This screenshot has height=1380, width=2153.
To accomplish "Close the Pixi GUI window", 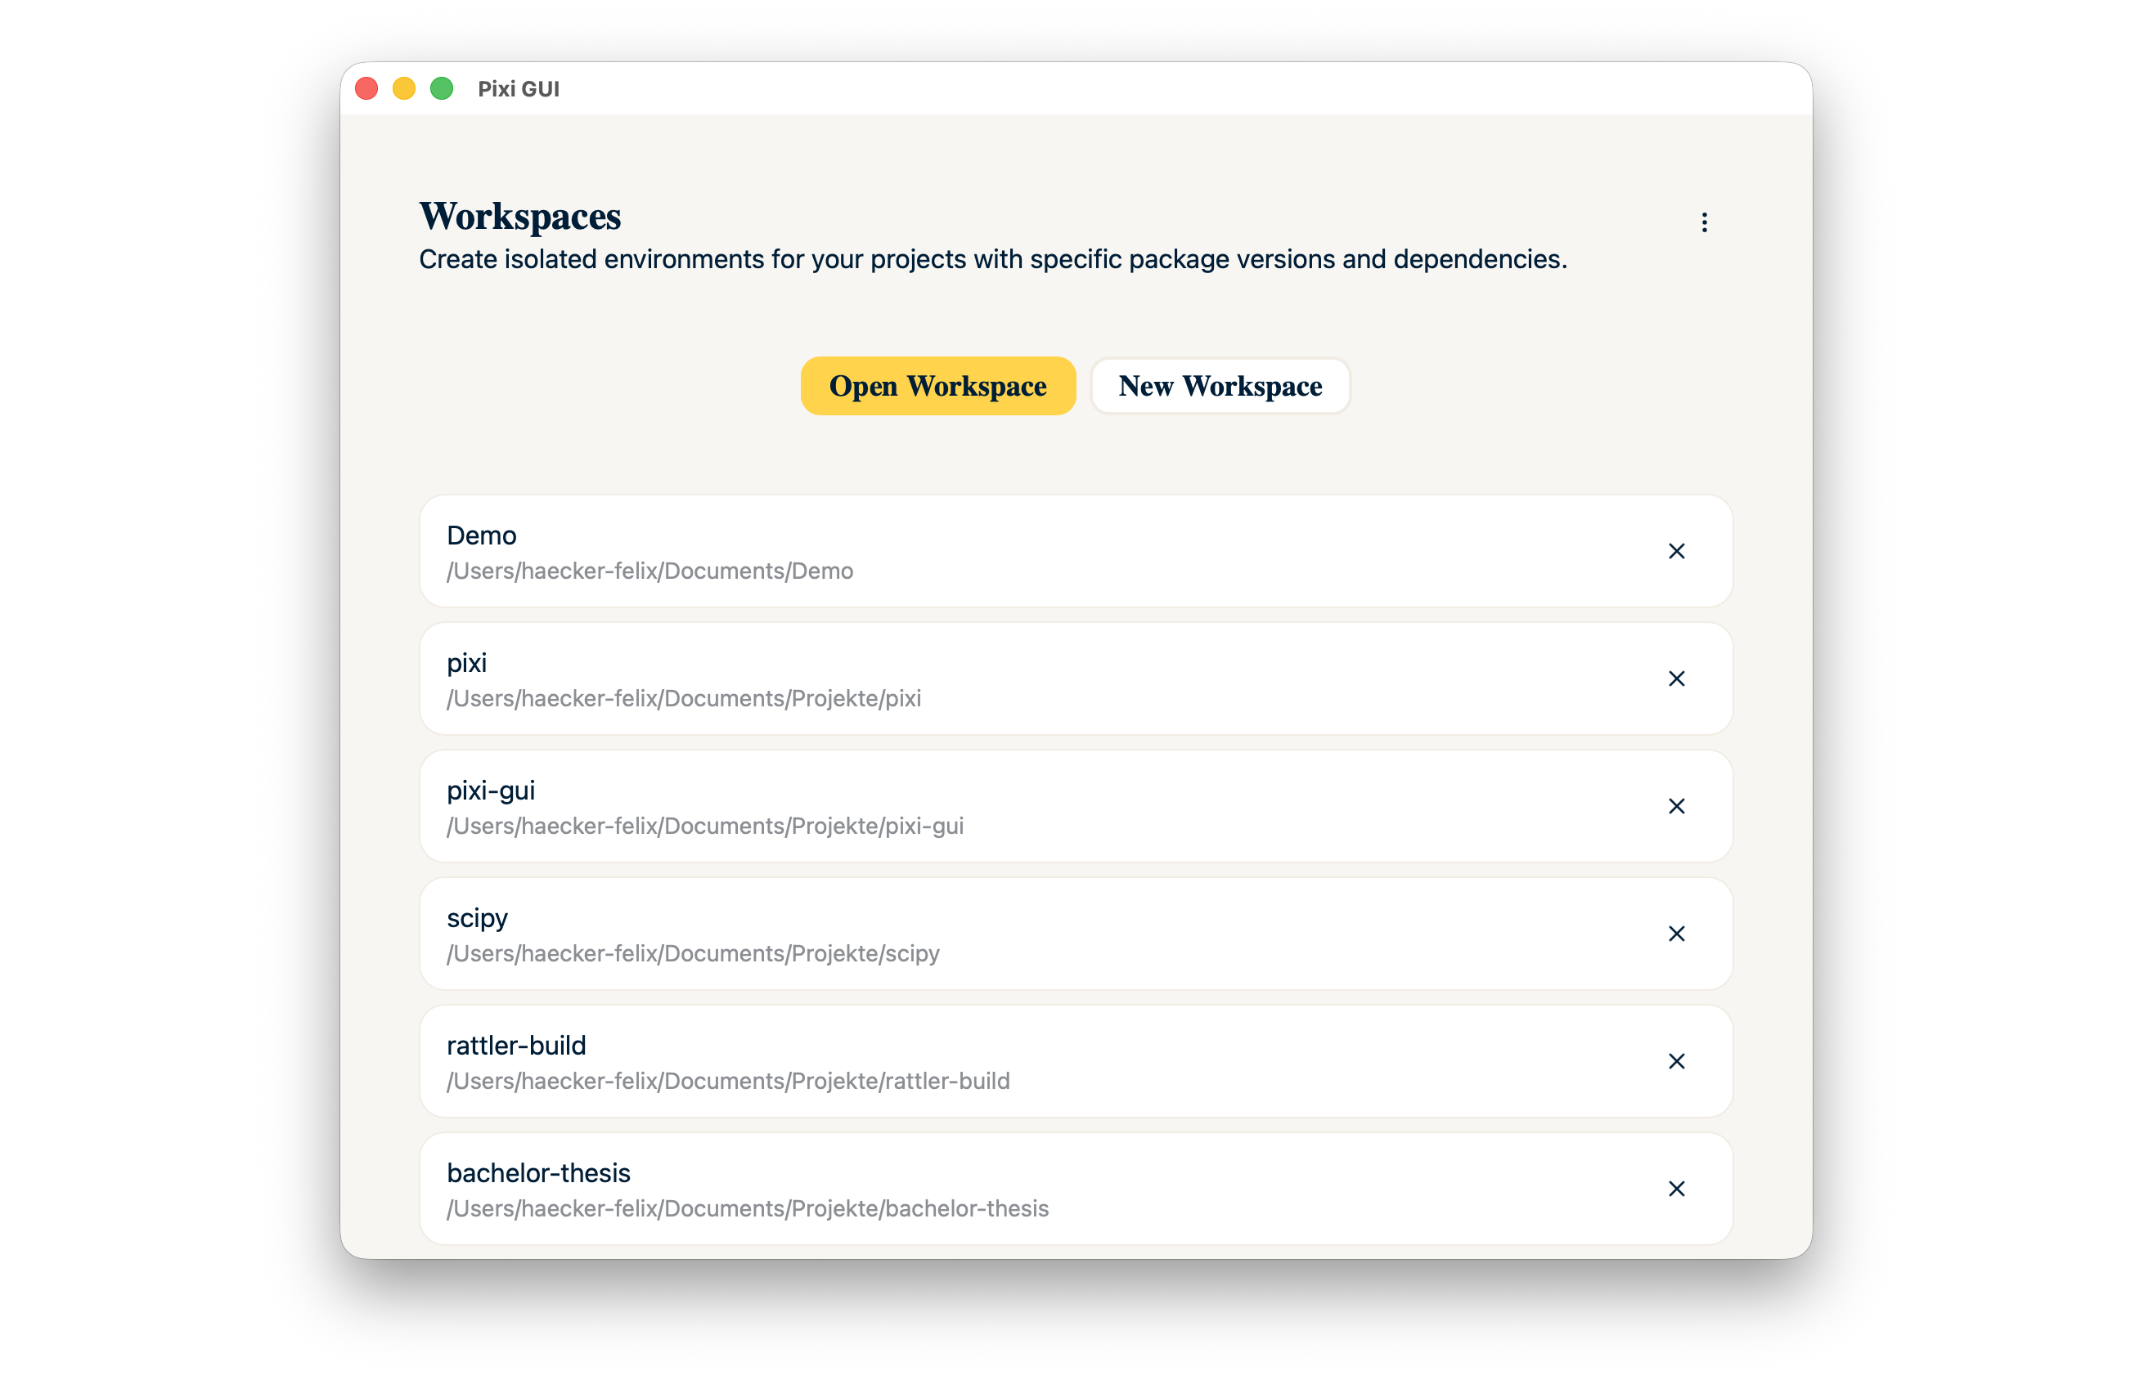I will [366, 89].
